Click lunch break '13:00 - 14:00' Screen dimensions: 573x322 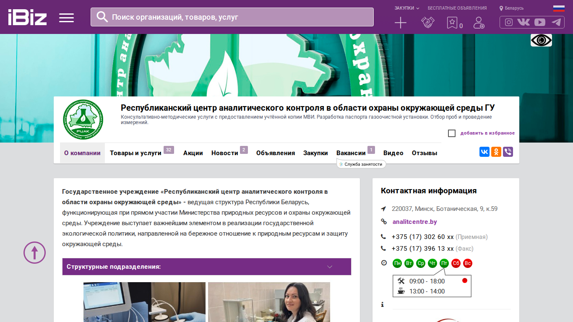click(x=427, y=291)
